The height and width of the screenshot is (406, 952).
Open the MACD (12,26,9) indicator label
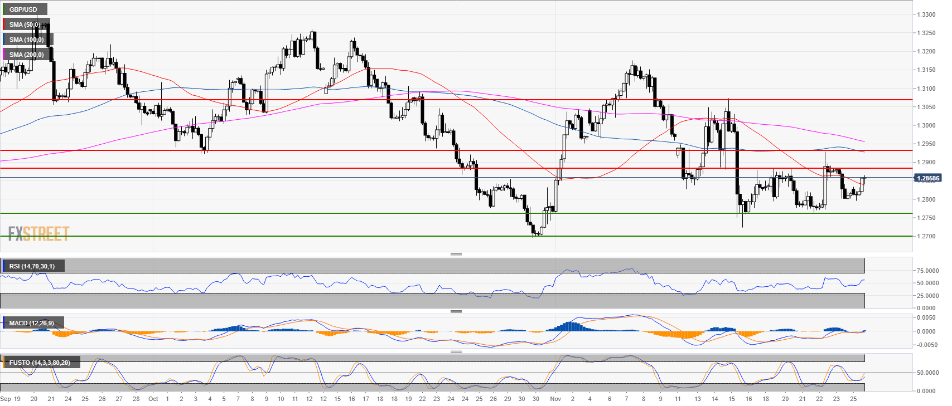click(31, 323)
